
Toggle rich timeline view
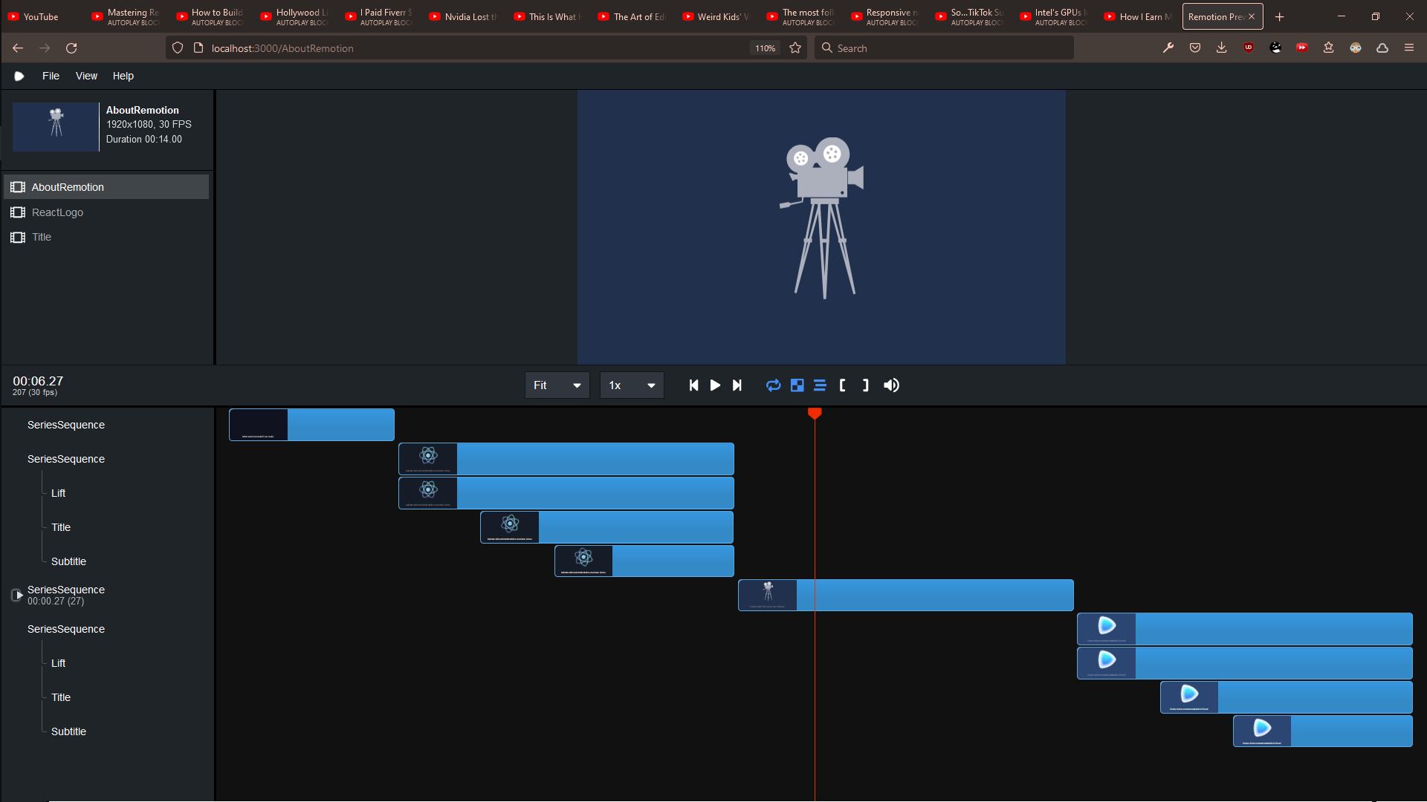point(820,385)
